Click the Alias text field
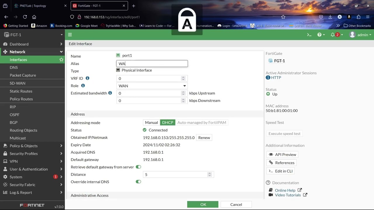Screen dimensions: 374x210 [152, 64]
